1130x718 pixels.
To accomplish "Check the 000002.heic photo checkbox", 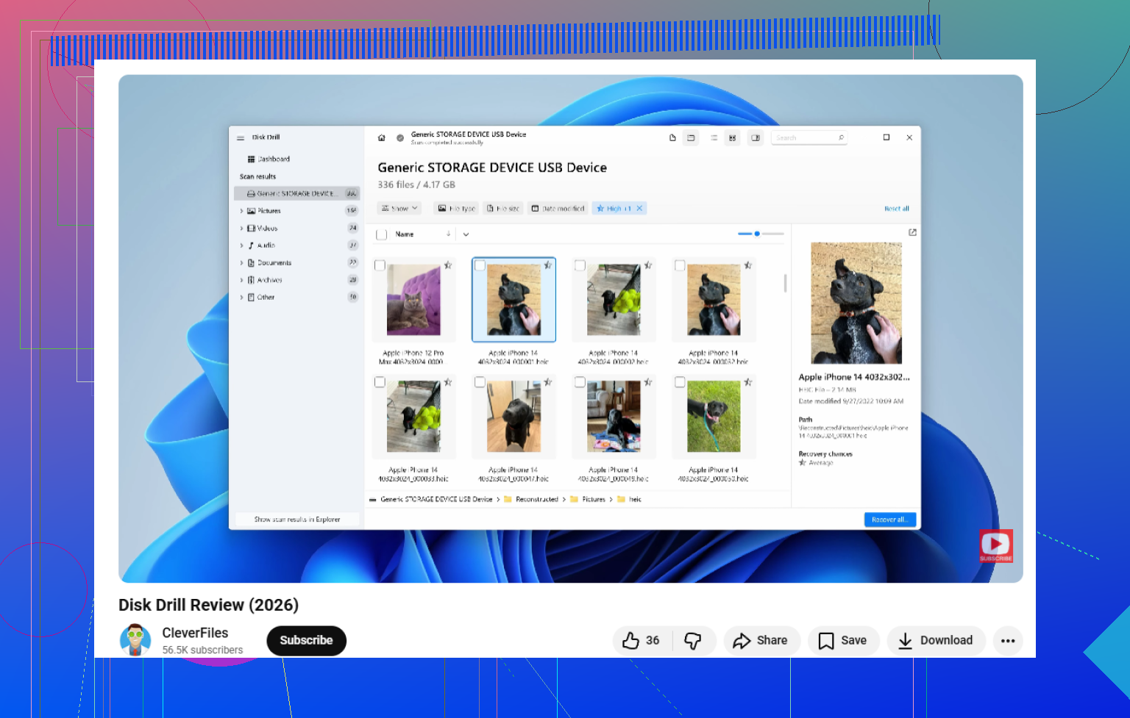I will point(580,265).
